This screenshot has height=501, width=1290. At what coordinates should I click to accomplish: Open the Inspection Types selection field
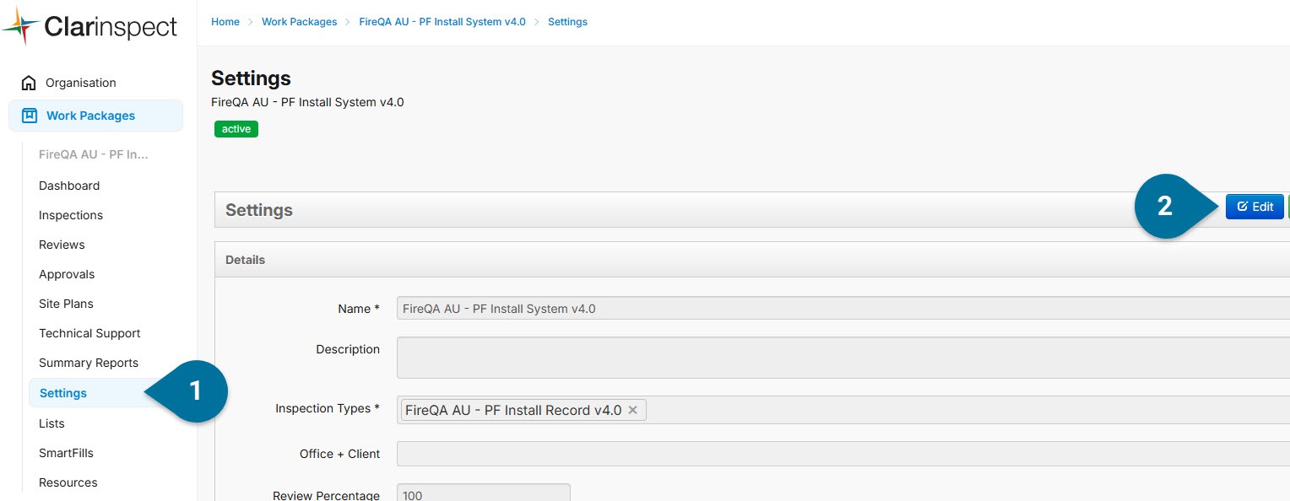coord(929,410)
